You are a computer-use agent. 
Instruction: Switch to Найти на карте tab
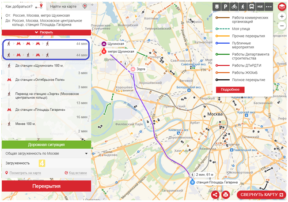(68, 7)
